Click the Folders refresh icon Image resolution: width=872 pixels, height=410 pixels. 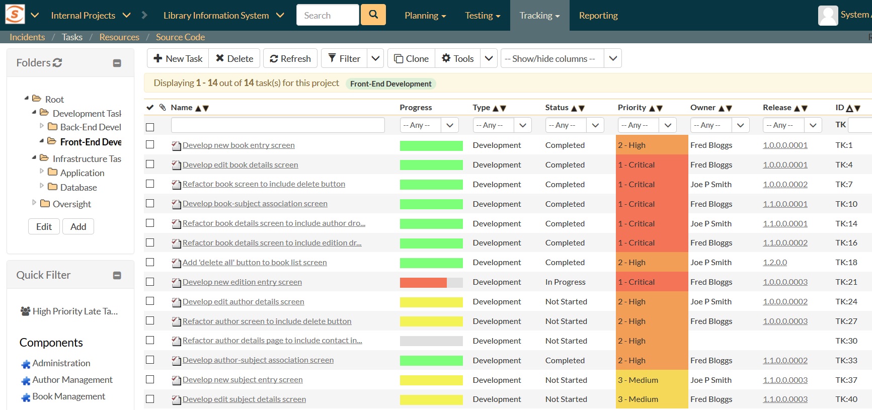[x=57, y=63]
